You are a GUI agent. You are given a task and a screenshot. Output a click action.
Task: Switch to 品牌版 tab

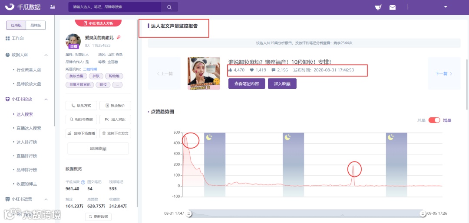pyautogui.click(x=36, y=26)
